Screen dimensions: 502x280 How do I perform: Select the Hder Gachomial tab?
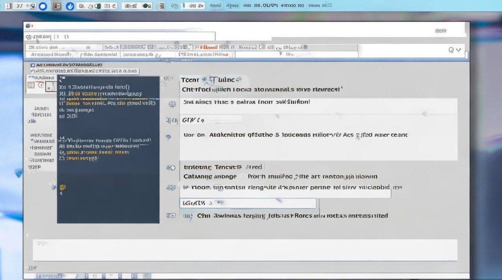[x=99, y=55]
